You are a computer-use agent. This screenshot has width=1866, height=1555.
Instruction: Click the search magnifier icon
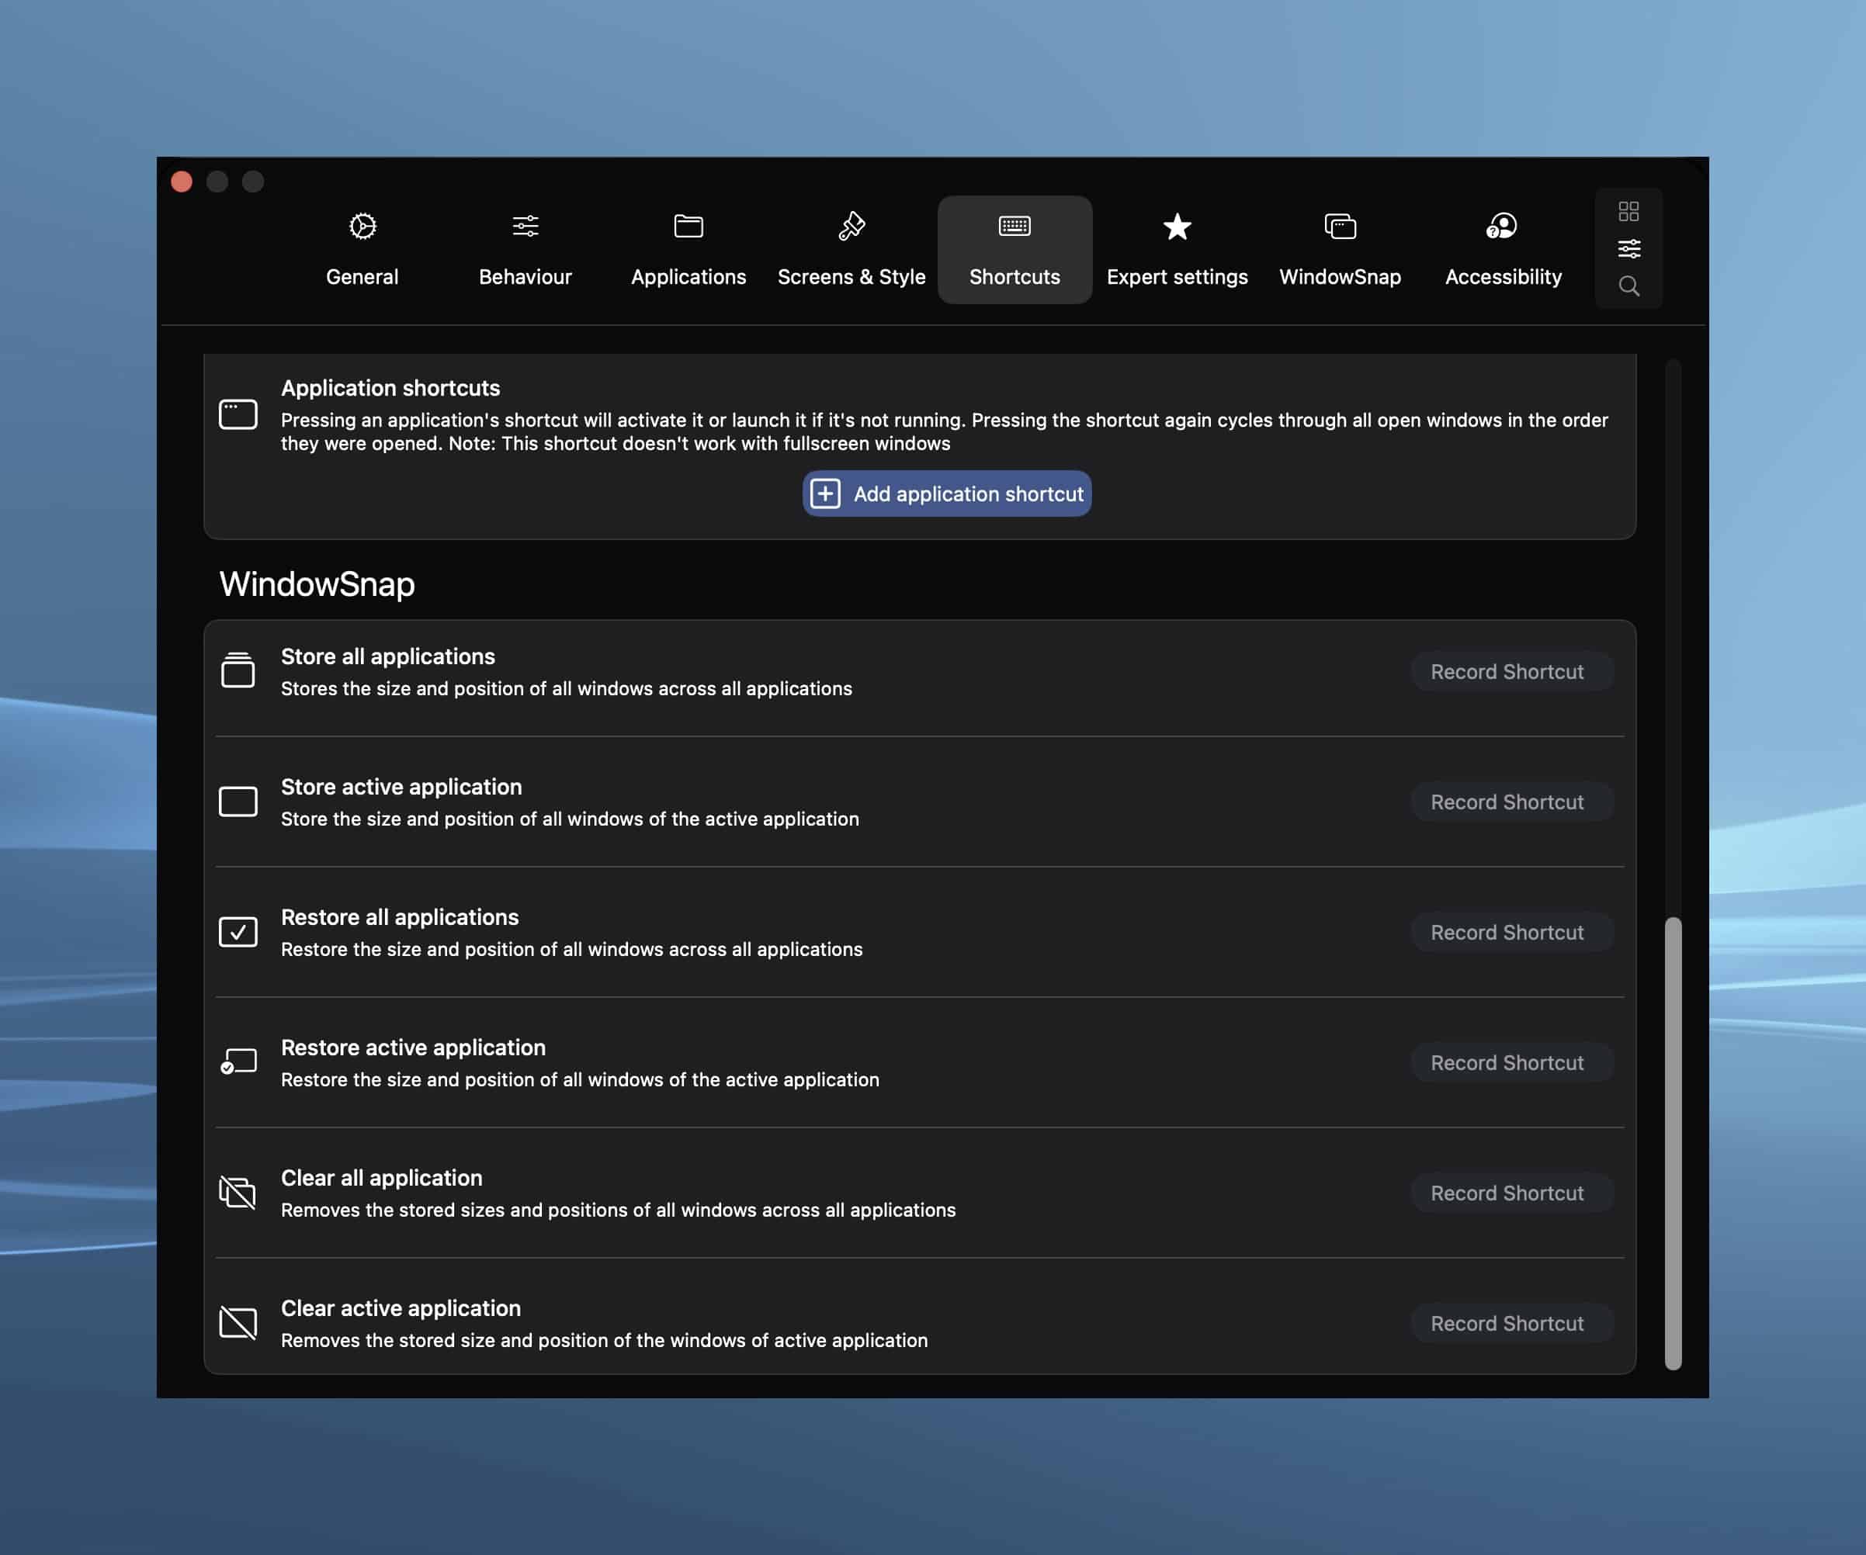[x=1628, y=286]
